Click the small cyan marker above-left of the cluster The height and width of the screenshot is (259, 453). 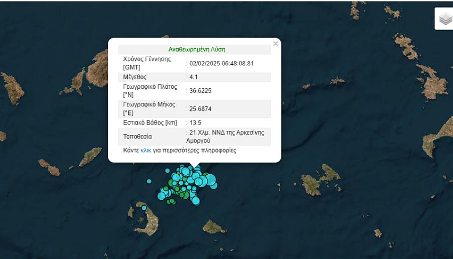(167, 171)
